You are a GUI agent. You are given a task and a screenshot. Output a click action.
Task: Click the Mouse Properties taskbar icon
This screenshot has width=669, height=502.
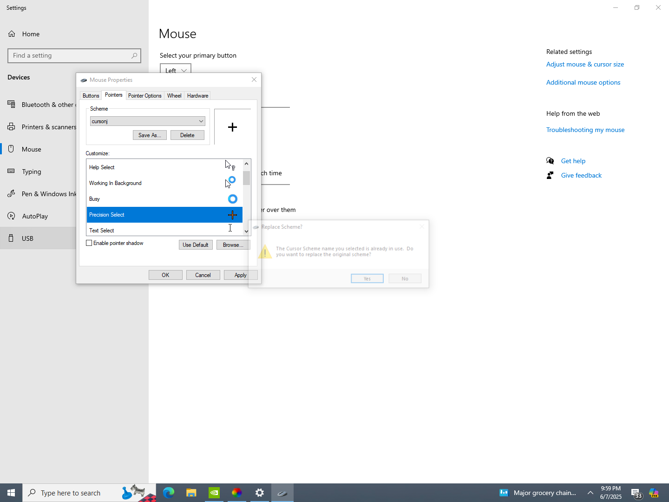click(282, 493)
